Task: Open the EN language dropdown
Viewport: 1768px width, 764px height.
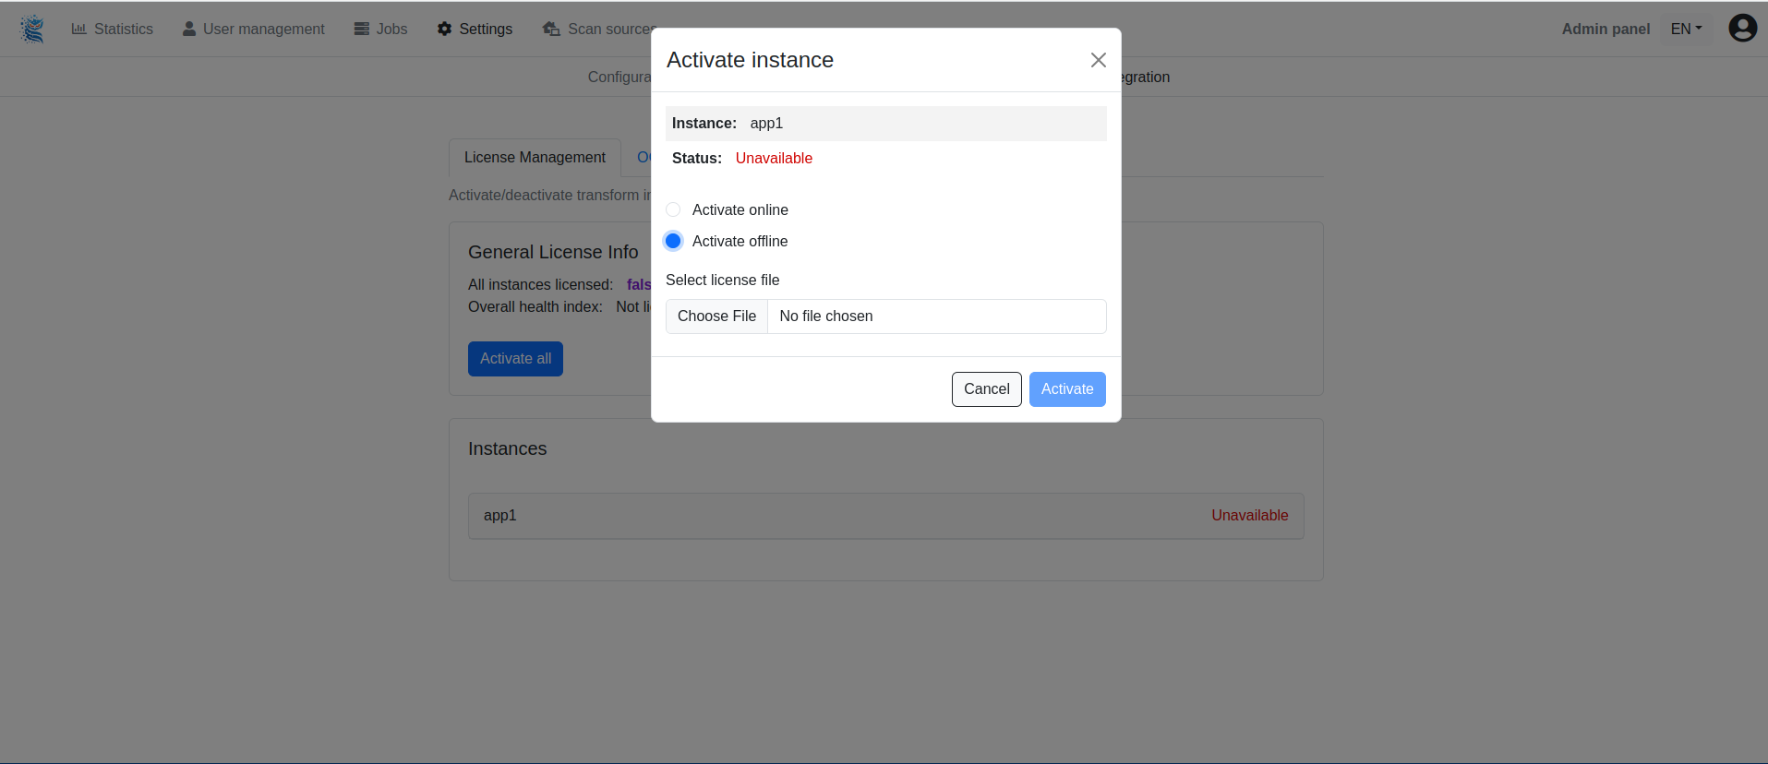Action: [1686, 29]
